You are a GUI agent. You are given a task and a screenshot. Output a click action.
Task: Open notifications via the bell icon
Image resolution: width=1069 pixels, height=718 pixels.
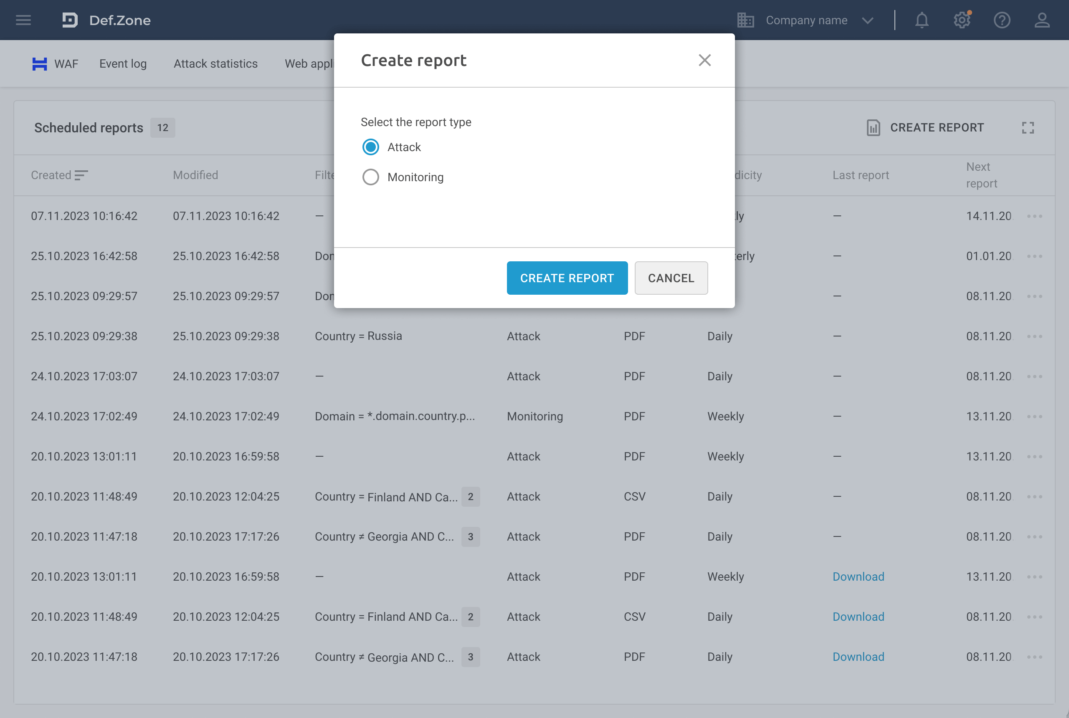pos(922,20)
